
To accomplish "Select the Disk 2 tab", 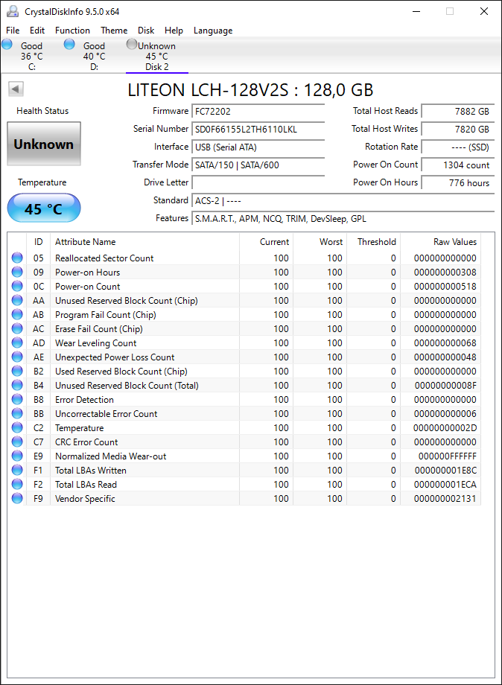I will pos(157,56).
